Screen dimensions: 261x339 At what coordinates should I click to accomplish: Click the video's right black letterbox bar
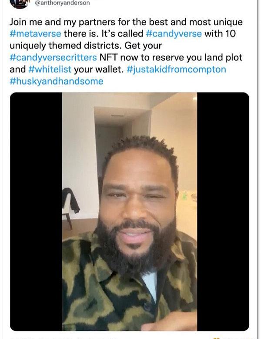coord(223,211)
